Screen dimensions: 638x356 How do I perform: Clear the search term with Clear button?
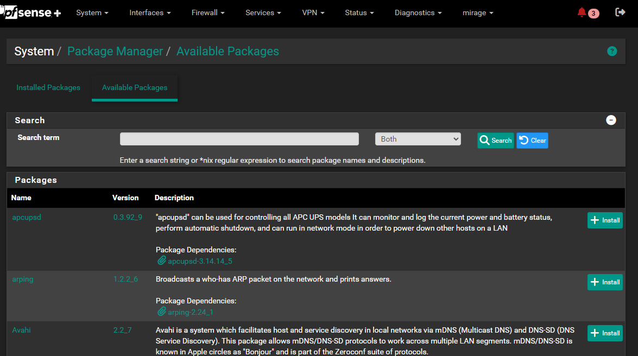pos(532,141)
